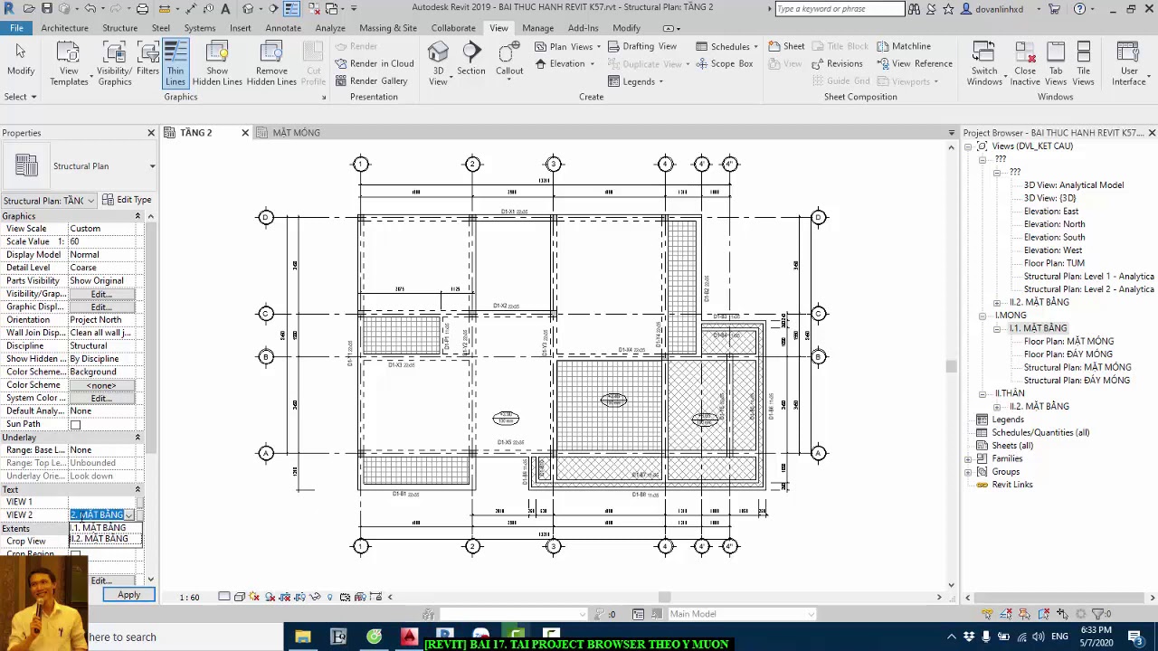Click Edit button for Visibility/Graphics overrides
Screen dimensions: 1158x651
pyautogui.click(x=101, y=294)
